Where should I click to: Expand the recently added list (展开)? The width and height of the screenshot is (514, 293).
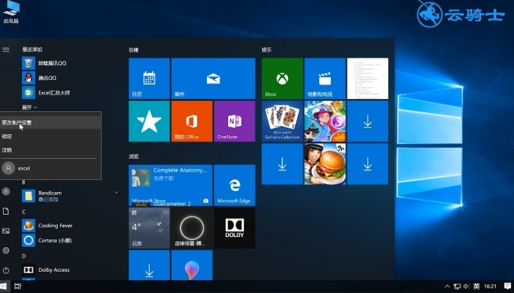coord(29,107)
